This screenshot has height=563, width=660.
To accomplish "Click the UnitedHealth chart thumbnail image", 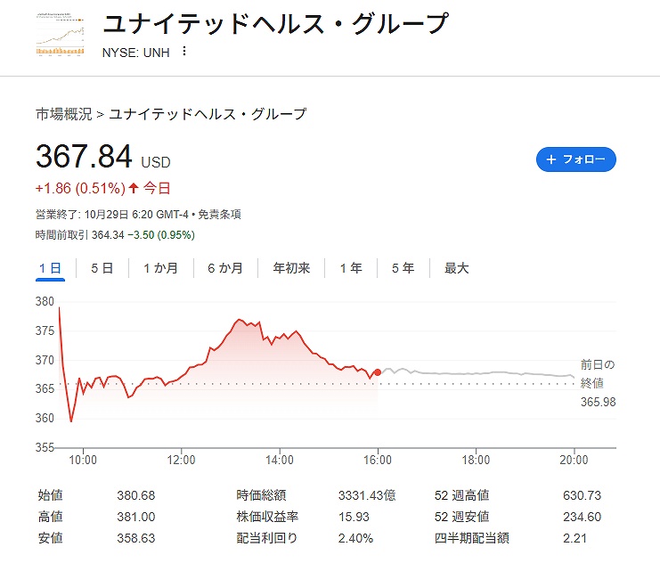I will [x=61, y=36].
